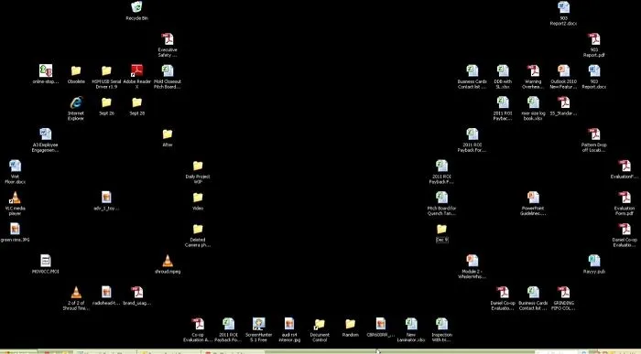This screenshot has height=354, width=641.
Task: Open the brand_usage PDF file
Action: click(136, 293)
